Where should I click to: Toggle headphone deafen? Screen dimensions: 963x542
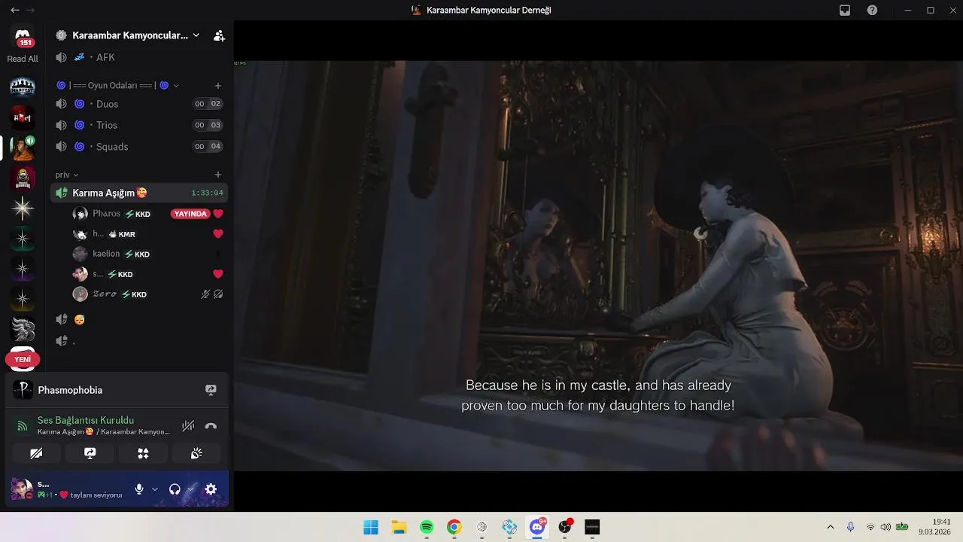coord(175,489)
